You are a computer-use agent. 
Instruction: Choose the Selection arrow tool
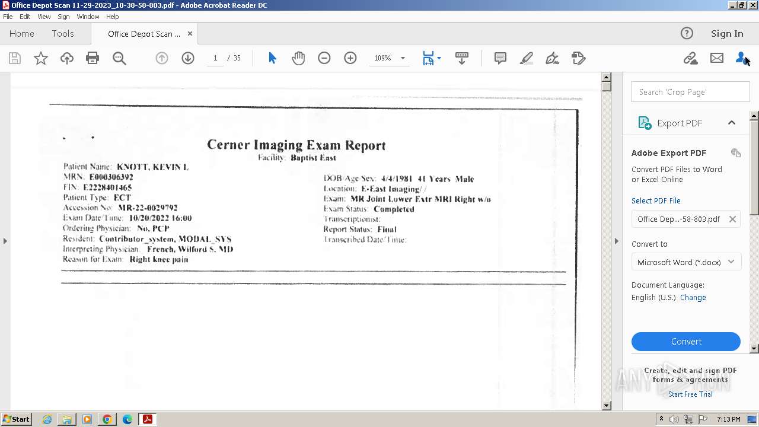272,58
